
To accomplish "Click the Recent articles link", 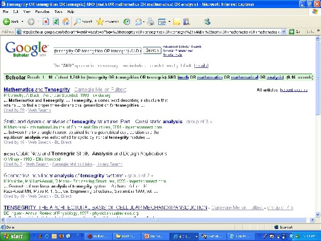I will [x=294, y=90].
